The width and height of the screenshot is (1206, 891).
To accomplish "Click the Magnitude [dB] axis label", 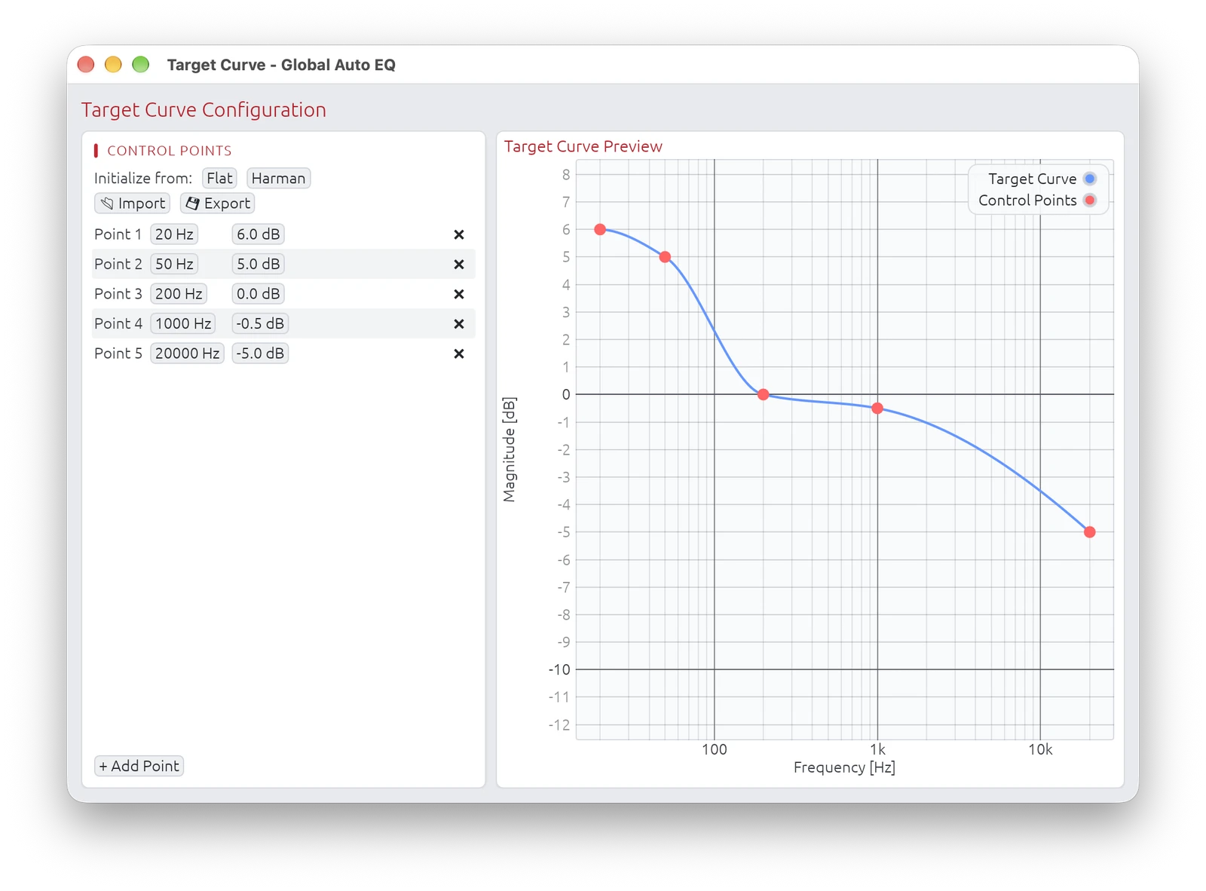I will point(510,449).
